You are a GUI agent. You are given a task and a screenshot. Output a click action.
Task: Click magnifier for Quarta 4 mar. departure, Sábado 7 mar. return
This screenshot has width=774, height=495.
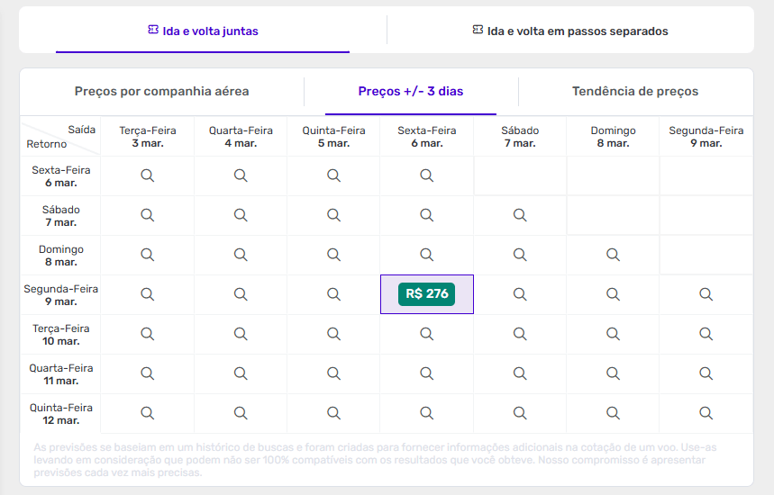pyautogui.click(x=241, y=215)
